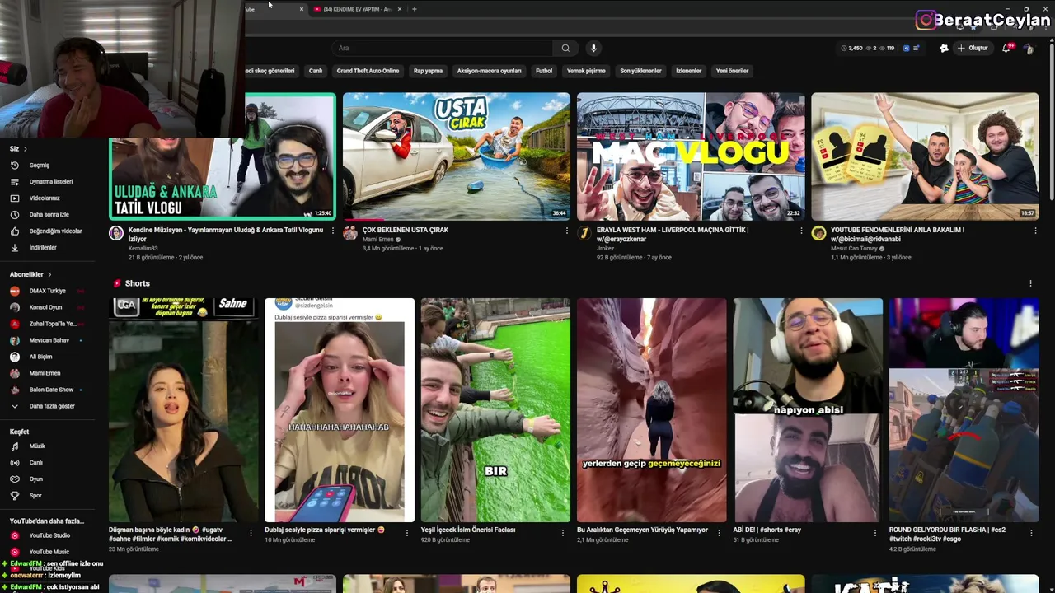Click Mesut Can Tomay avatar beside video title
Screen dimensions: 1055x593
[x=818, y=233]
